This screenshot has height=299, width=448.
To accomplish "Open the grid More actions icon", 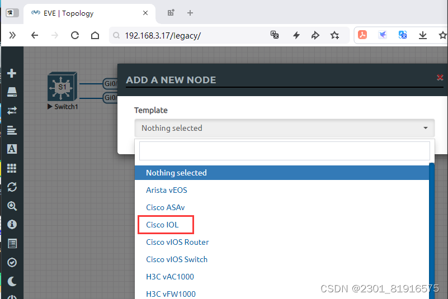I will pos(12,168).
